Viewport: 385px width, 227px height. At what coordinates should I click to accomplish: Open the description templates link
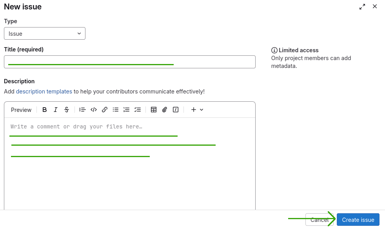pos(44,92)
